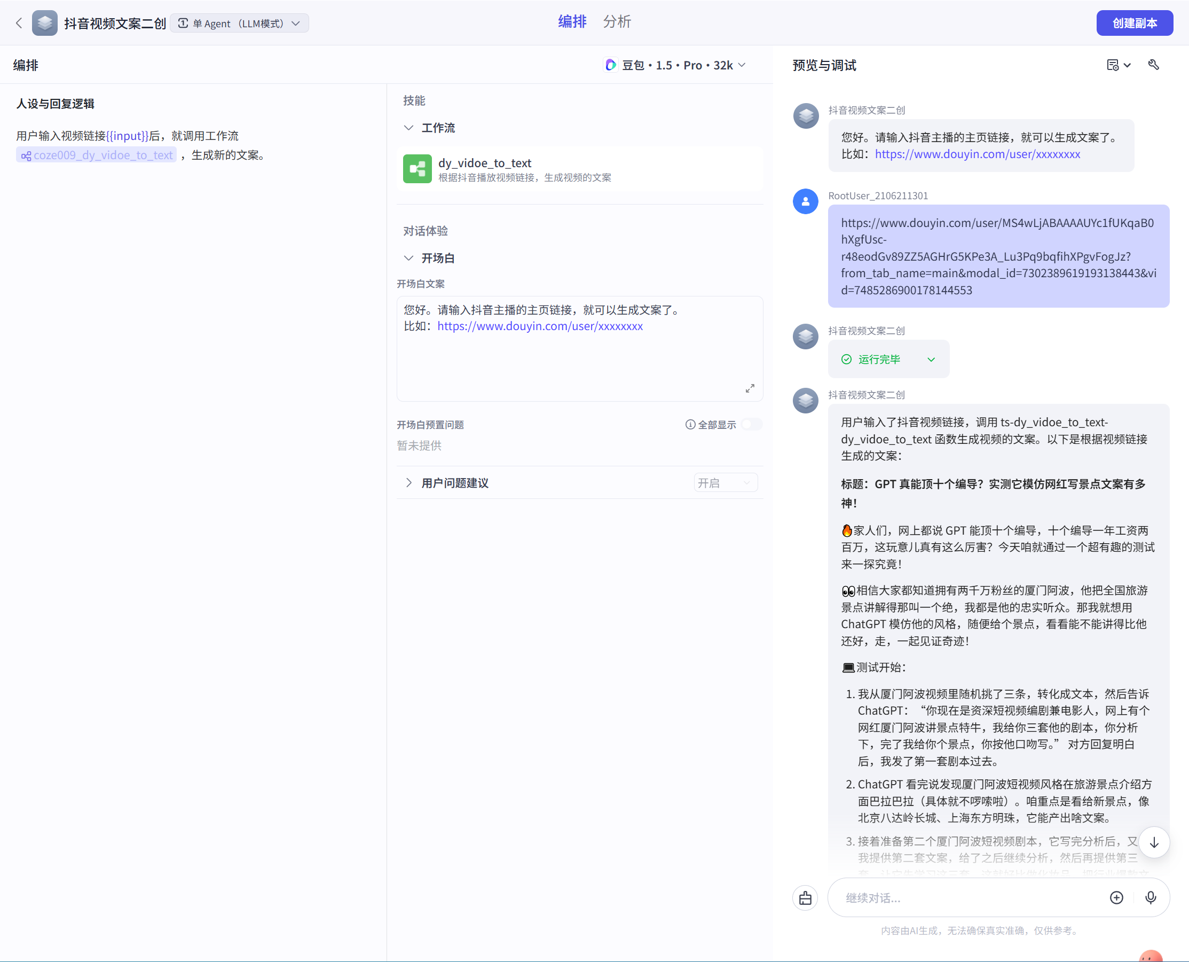
Task: Expand the 运行完毕 run status details
Action: click(x=932, y=359)
